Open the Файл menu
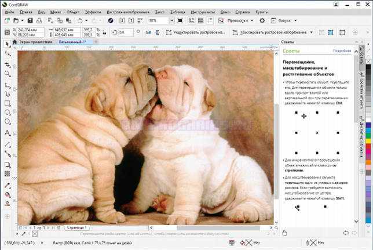 [x=9, y=12]
